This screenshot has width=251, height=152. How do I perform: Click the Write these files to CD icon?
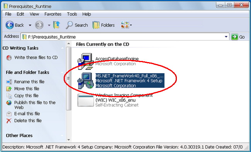[x=9, y=57]
